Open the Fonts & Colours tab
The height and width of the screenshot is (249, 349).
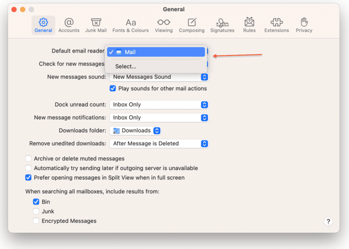pos(131,25)
